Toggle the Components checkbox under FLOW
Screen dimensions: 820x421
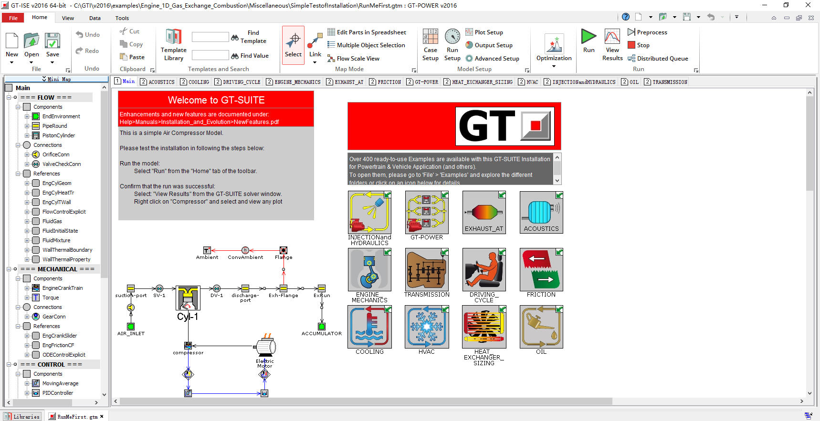click(27, 107)
